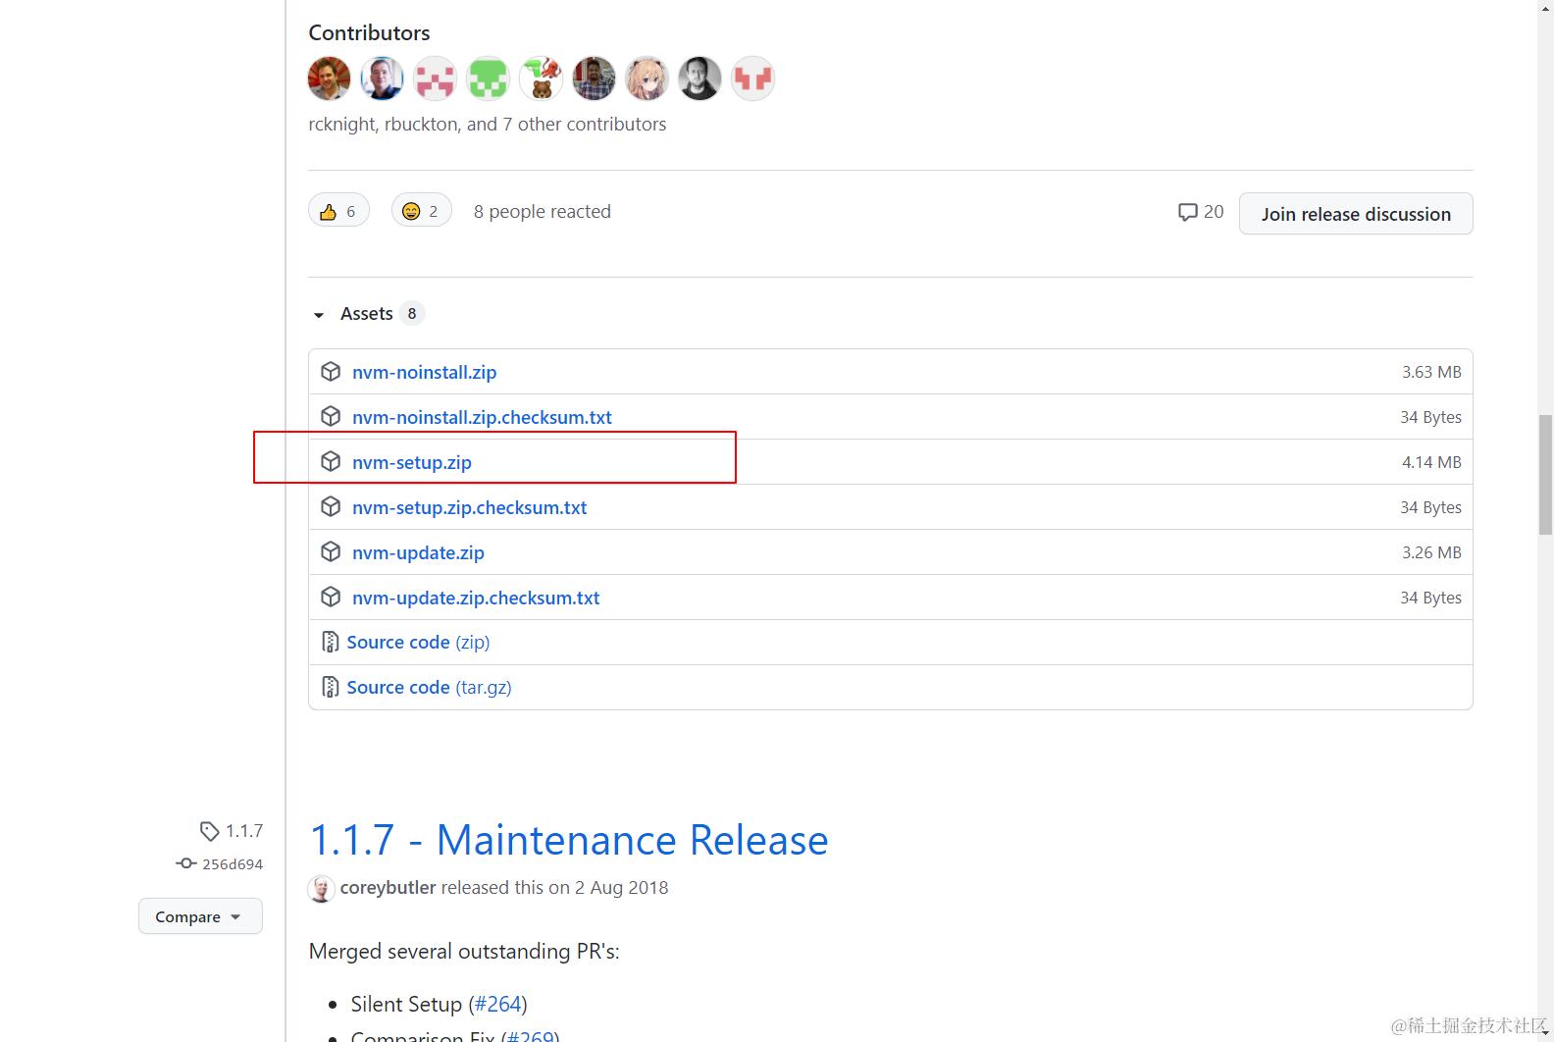Open the green pixel identicon contributor avatar
This screenshot has height=1042, width=1554.
489,78
